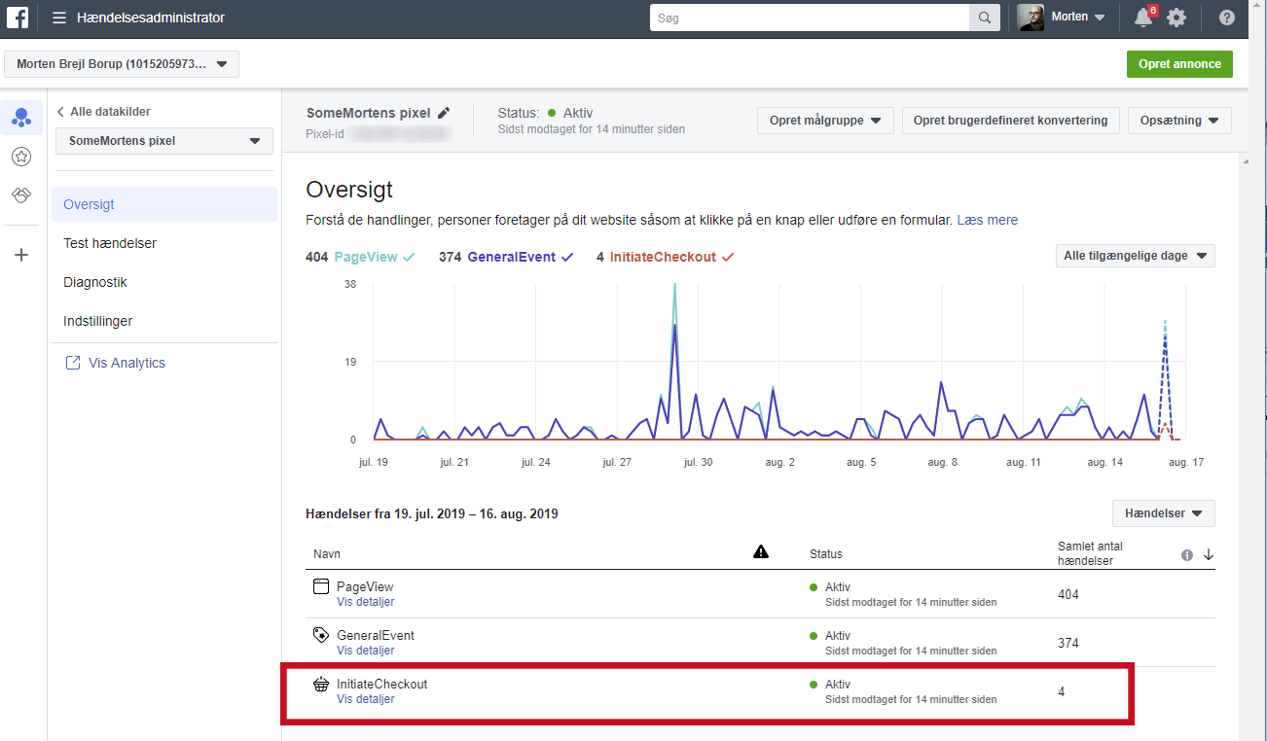
Task: Go to Test hændelser section
Action: tap(110, 243)
